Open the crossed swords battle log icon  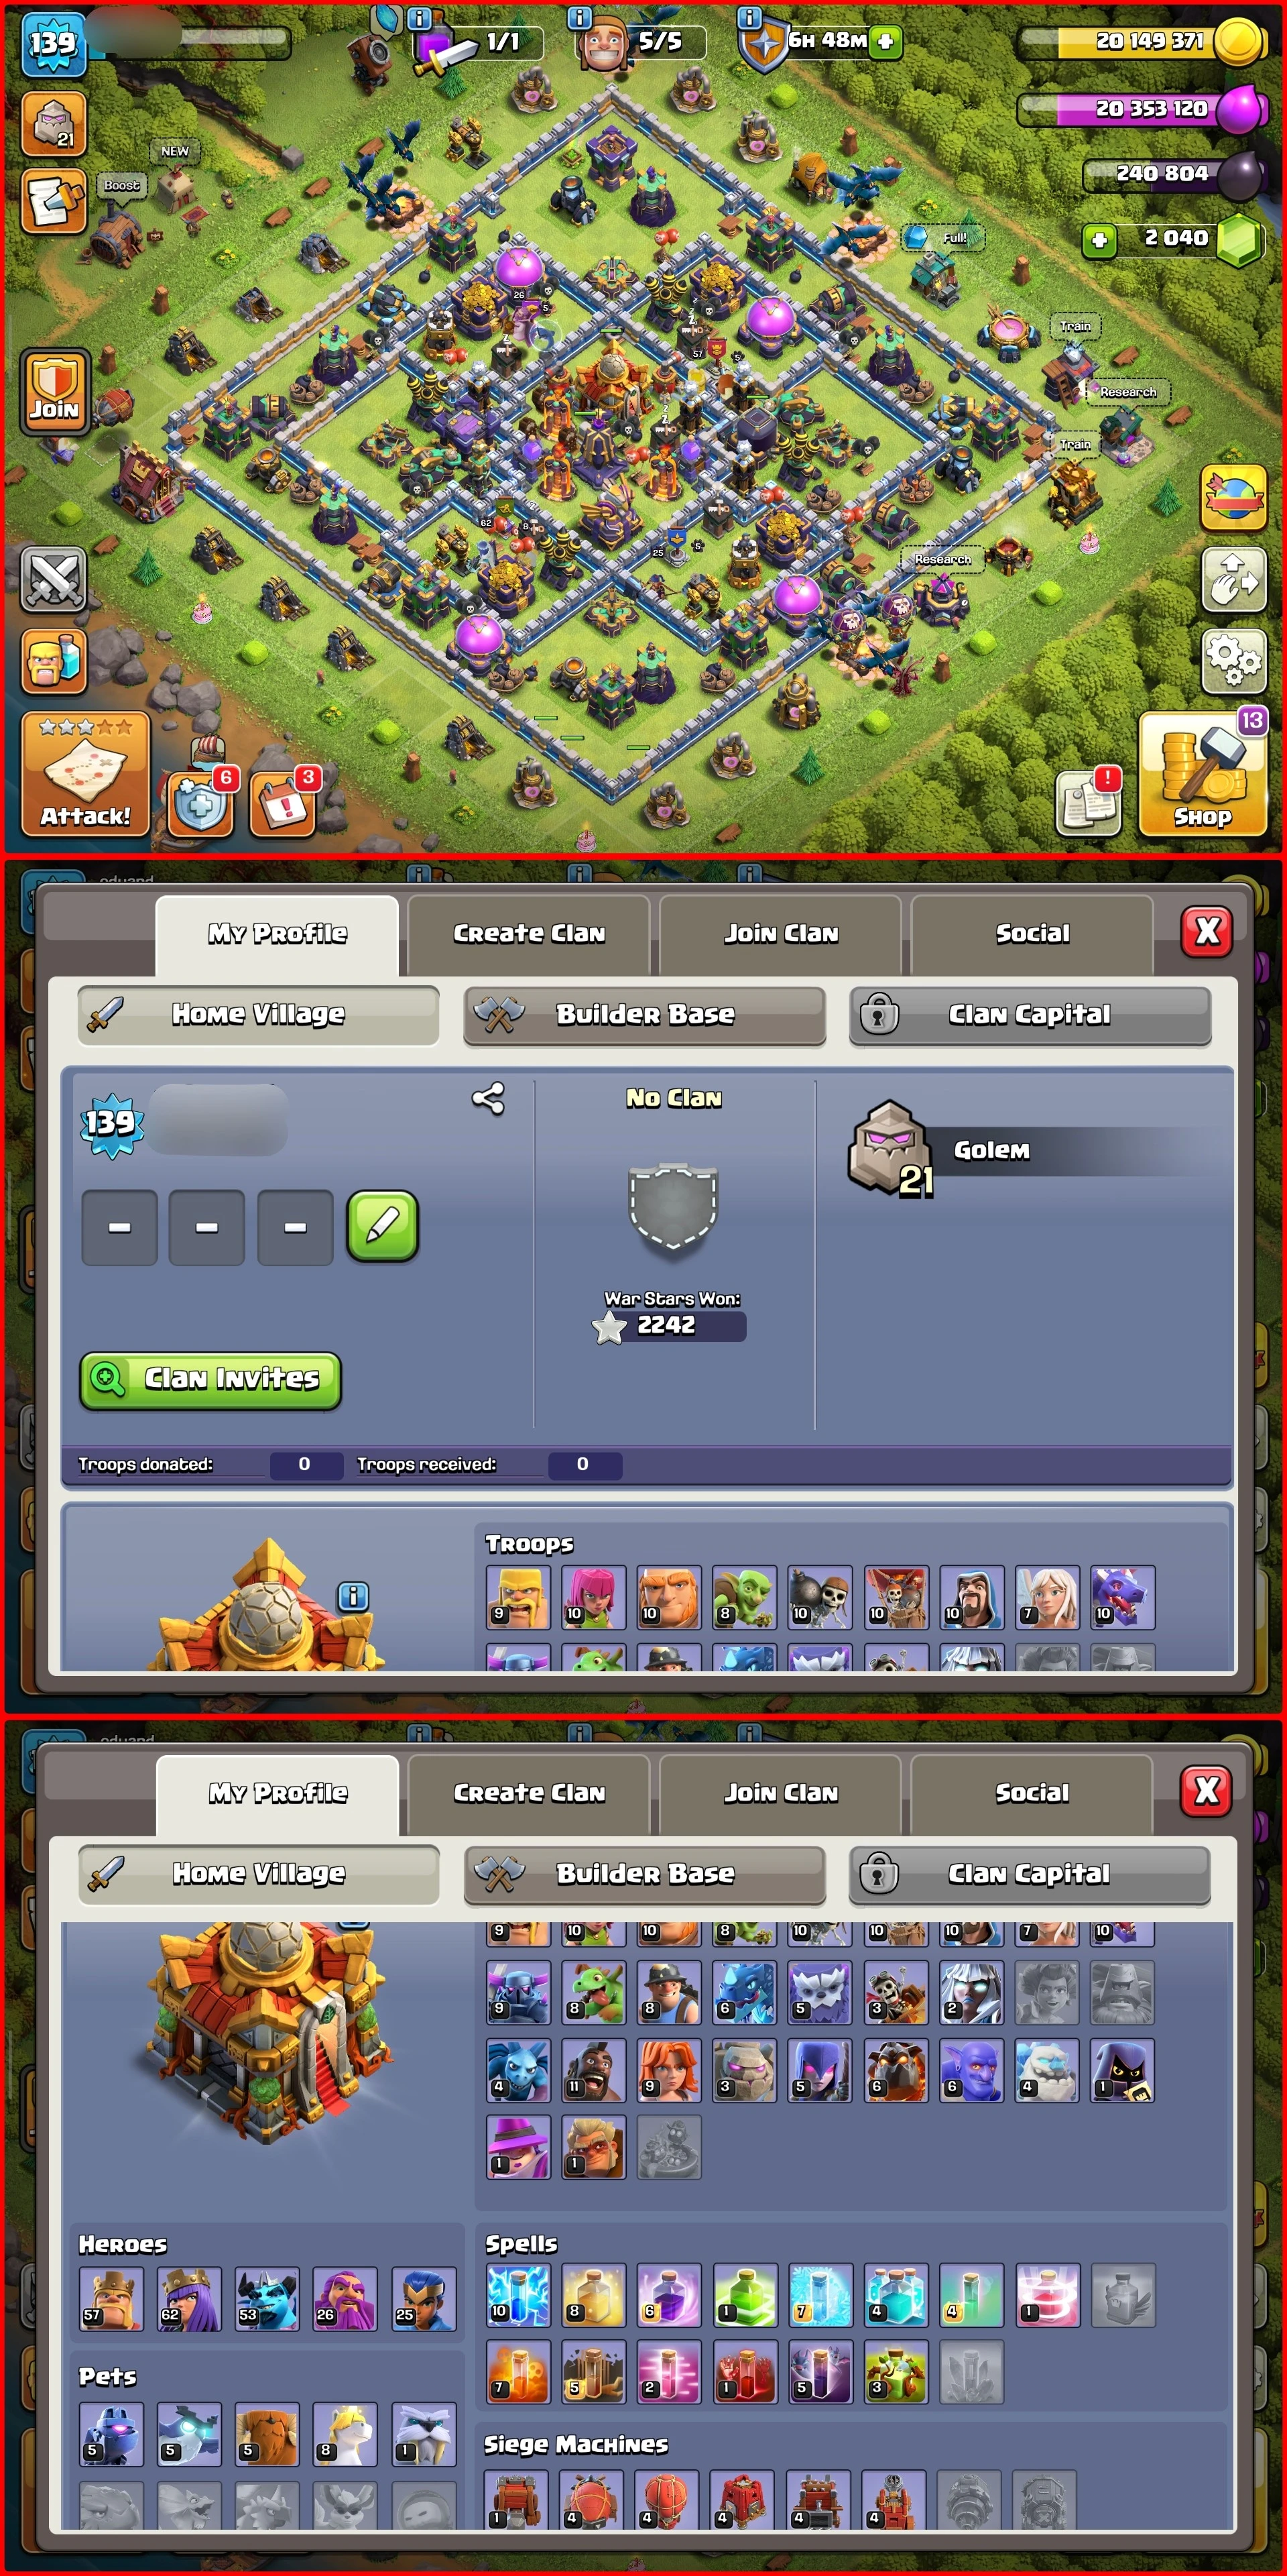click(x=54, y=579)
